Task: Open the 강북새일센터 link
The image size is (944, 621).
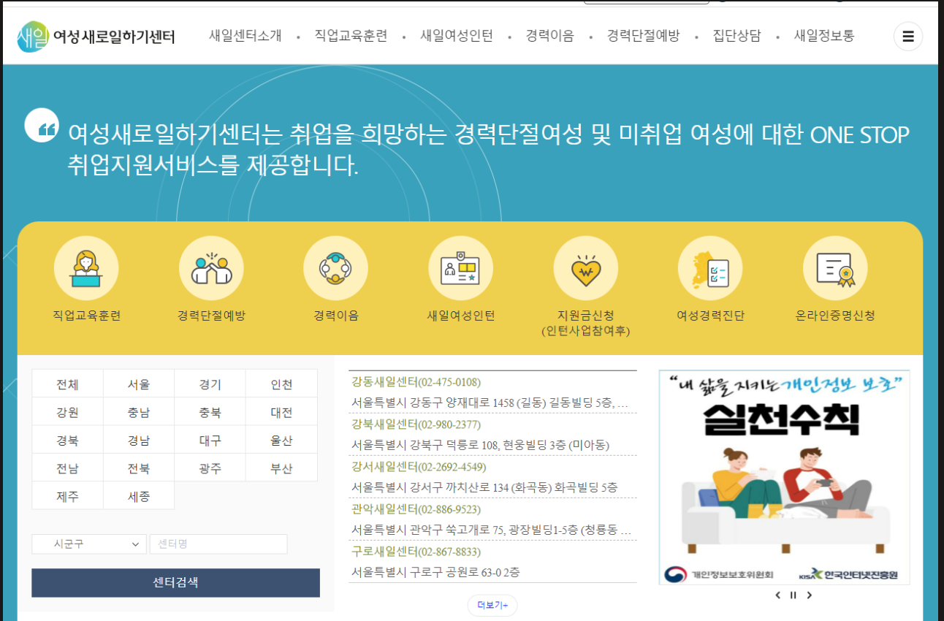Action: (x=416, y=424)
